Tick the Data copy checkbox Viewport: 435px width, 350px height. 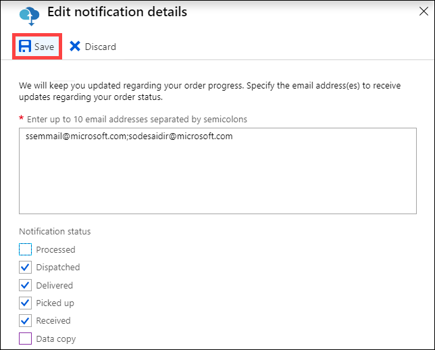coord(25,339)
